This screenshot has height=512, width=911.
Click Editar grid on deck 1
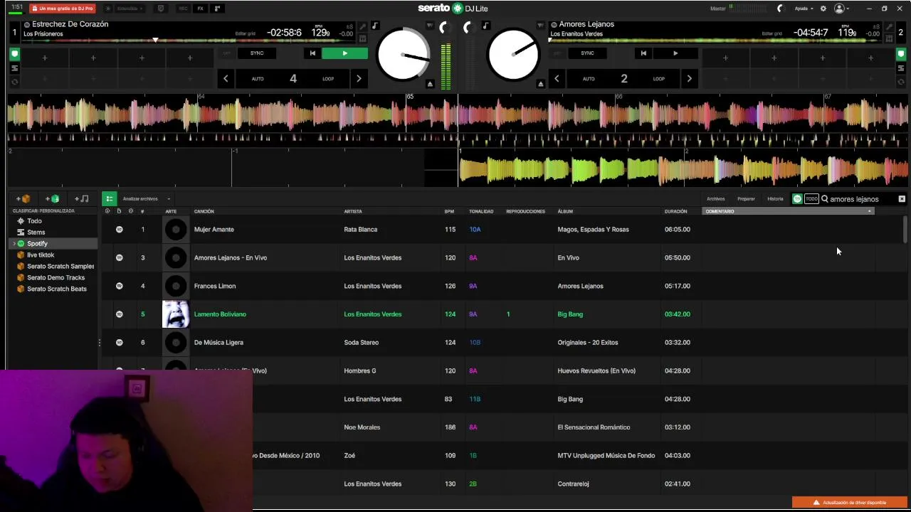point(245,33)
